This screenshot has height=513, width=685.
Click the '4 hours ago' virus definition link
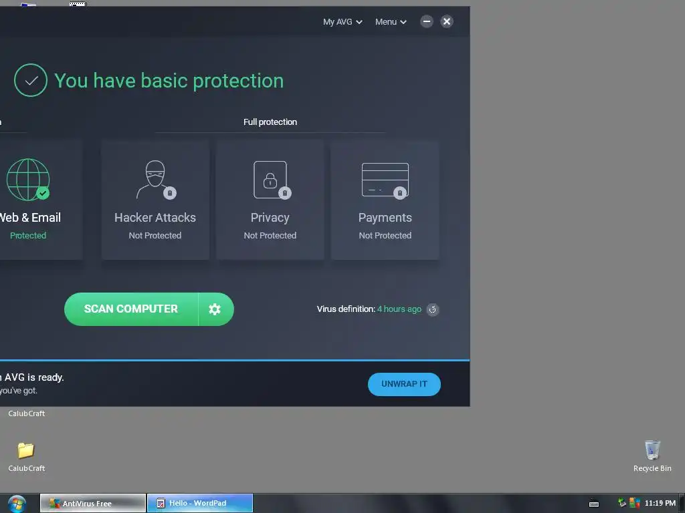(399, 309)
